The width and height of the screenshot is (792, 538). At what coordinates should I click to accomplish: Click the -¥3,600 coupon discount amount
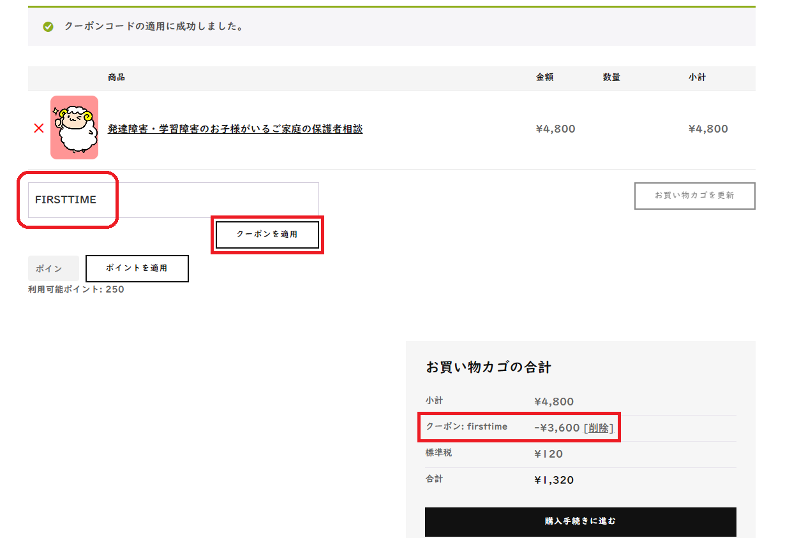coord(557,428)
